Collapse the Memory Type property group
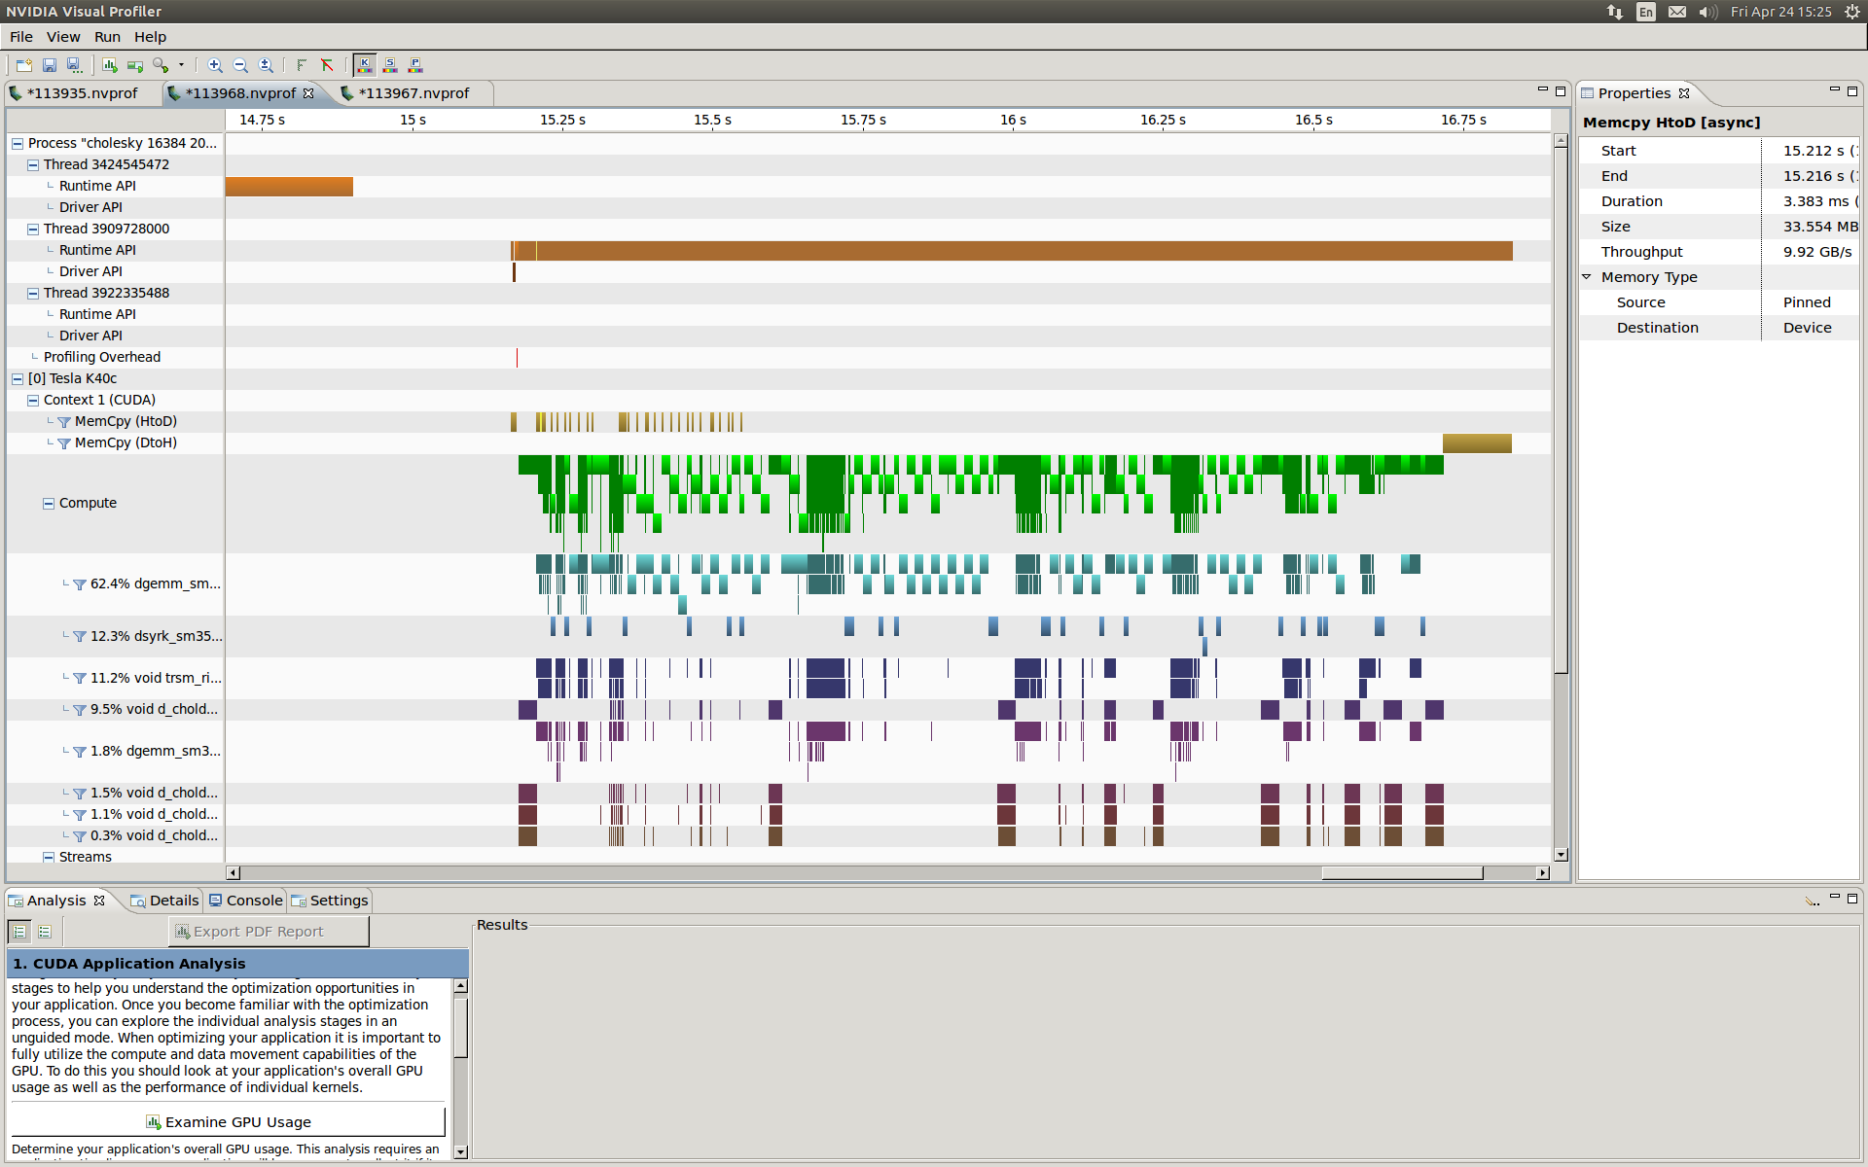 click(1587, 277)
